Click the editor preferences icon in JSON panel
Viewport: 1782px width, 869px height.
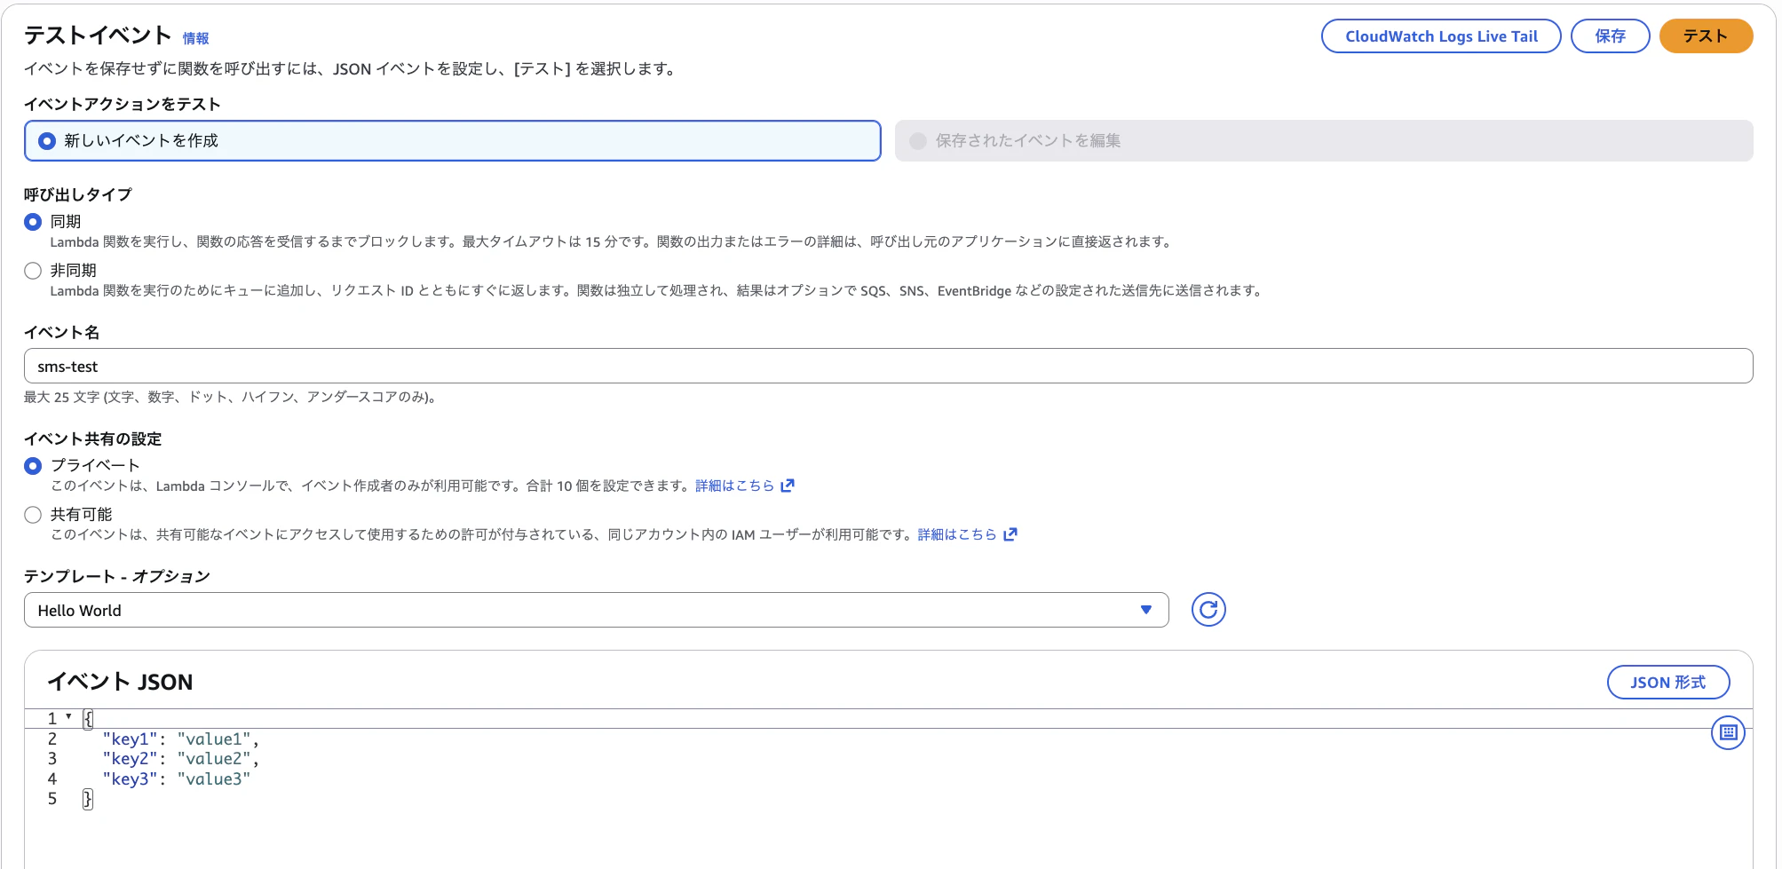pos(1728,732)
